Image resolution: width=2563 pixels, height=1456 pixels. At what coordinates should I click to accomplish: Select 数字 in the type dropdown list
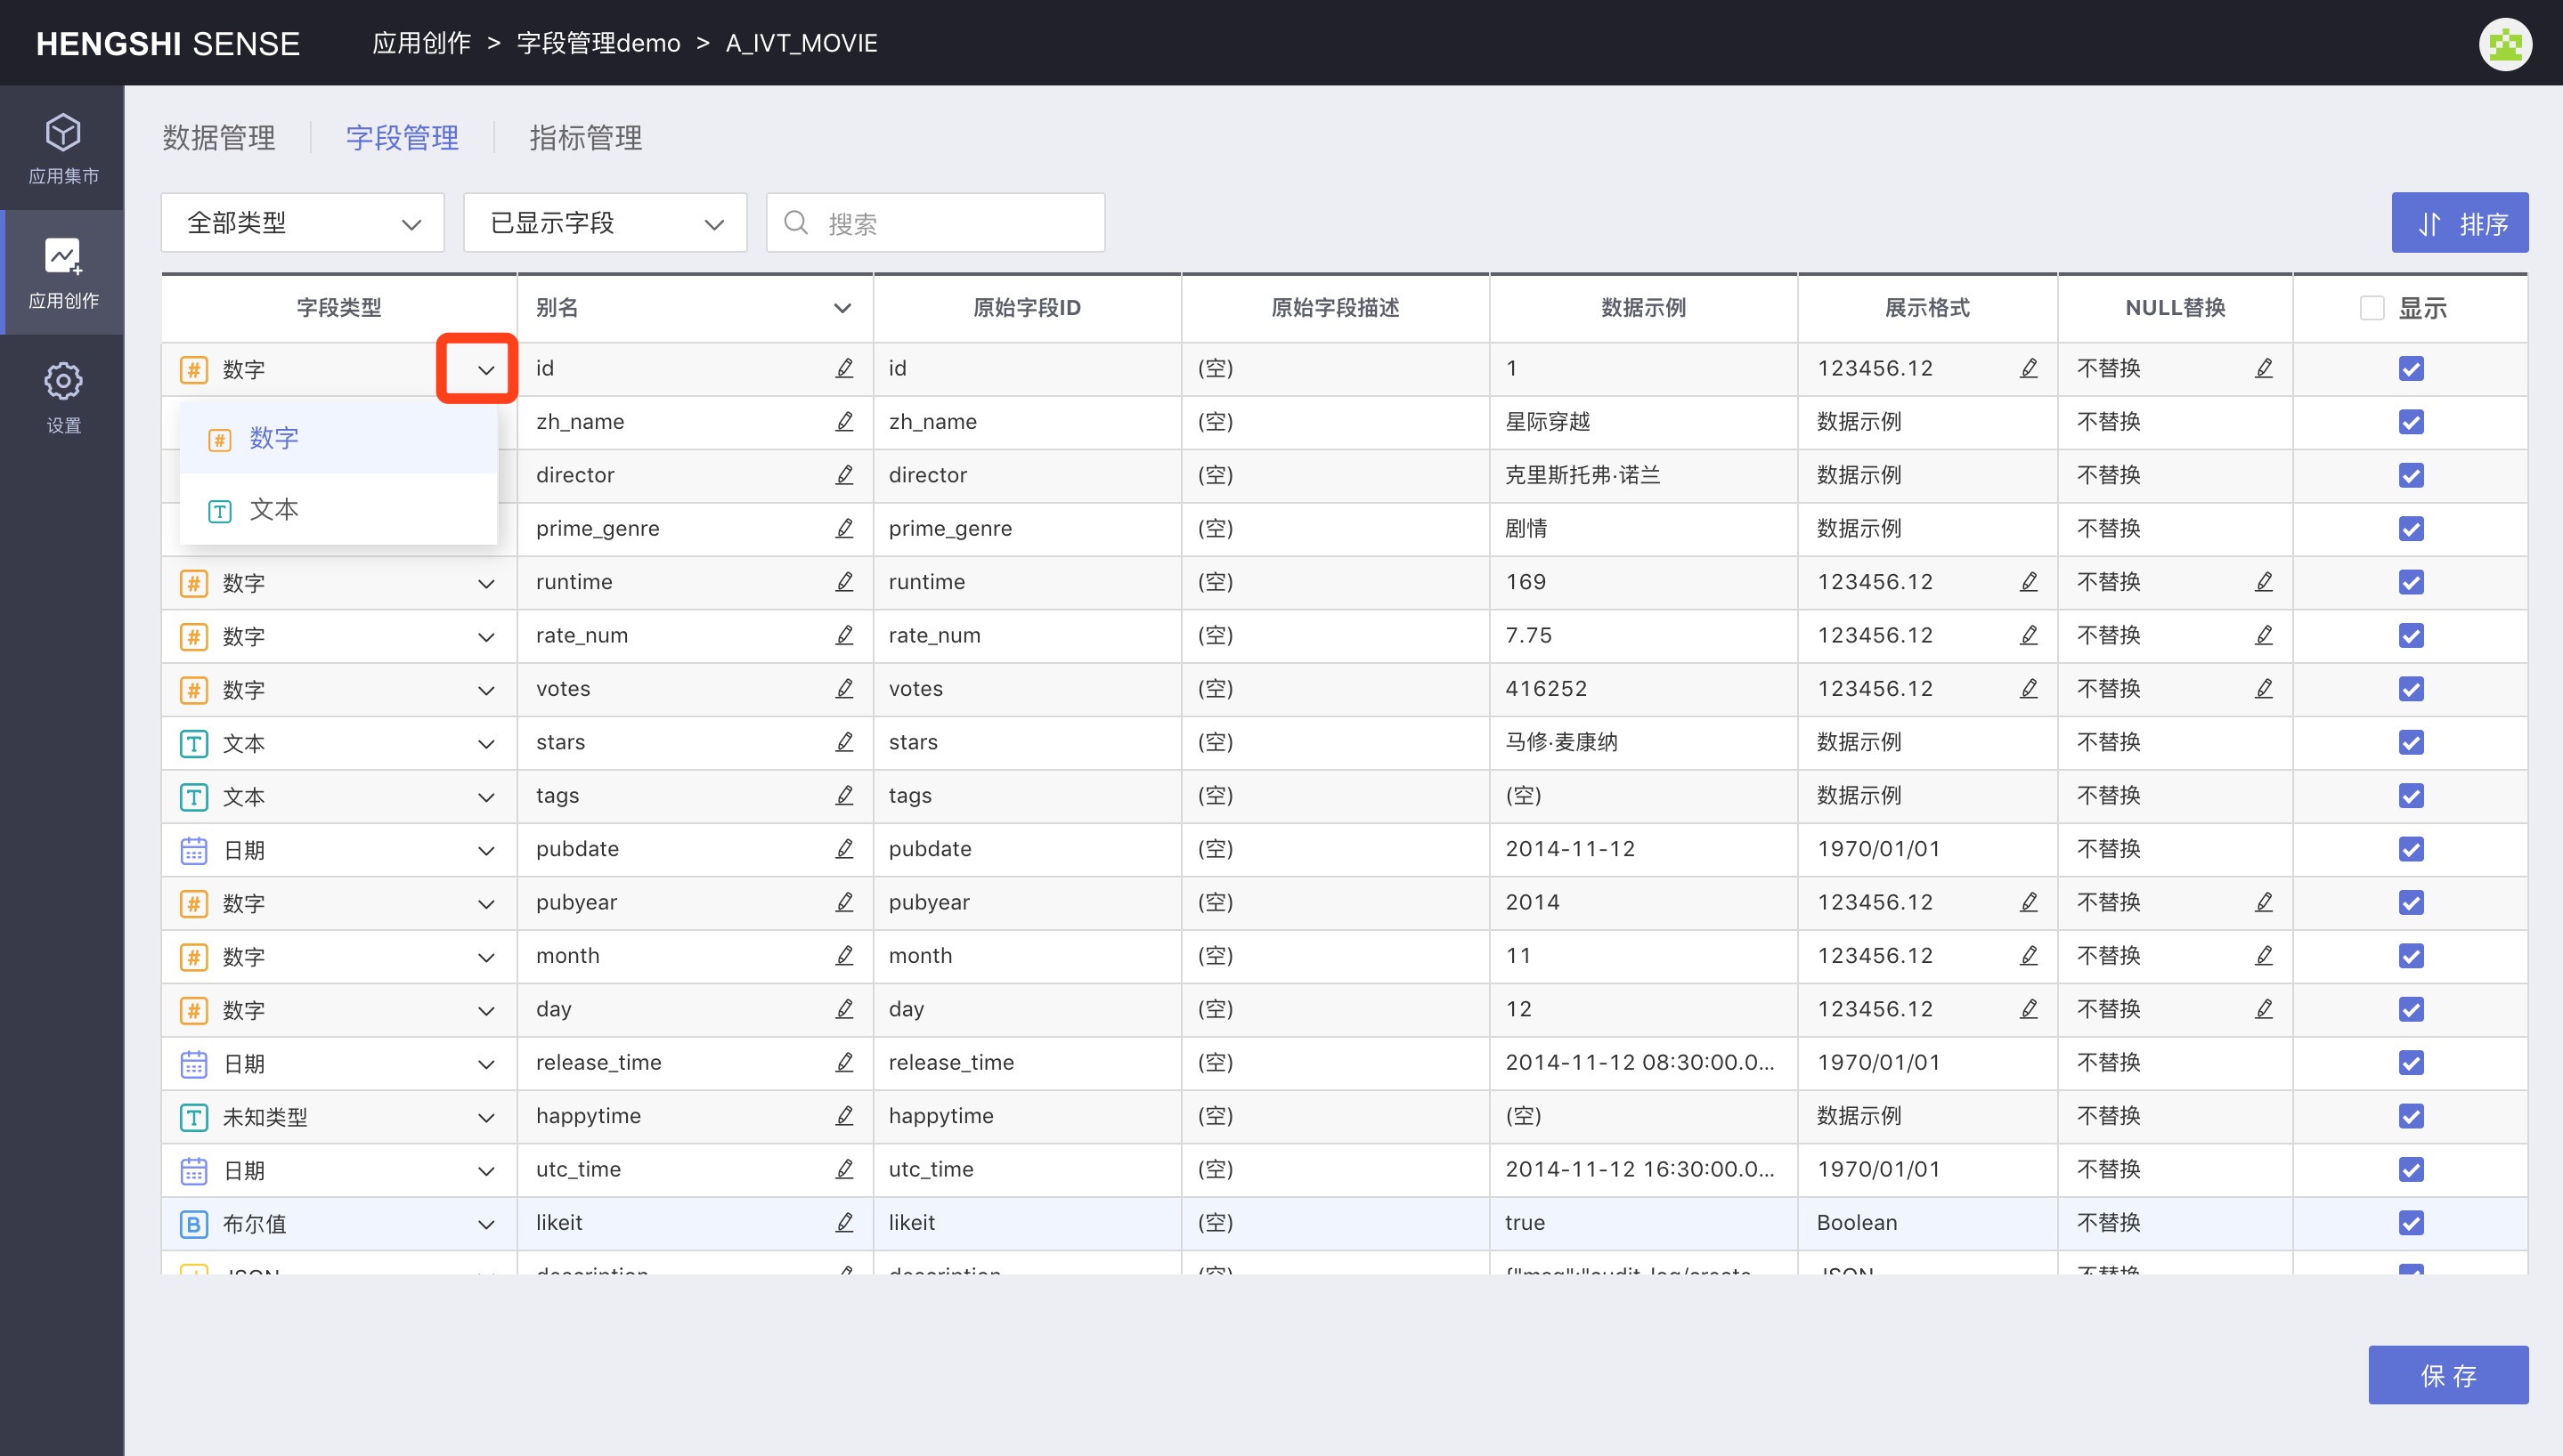[x=338, y=438]
